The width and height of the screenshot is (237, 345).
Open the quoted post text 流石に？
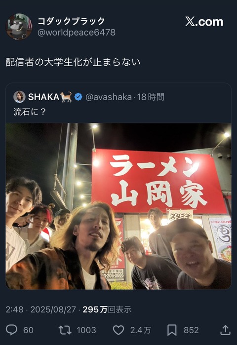coord(30,112)
